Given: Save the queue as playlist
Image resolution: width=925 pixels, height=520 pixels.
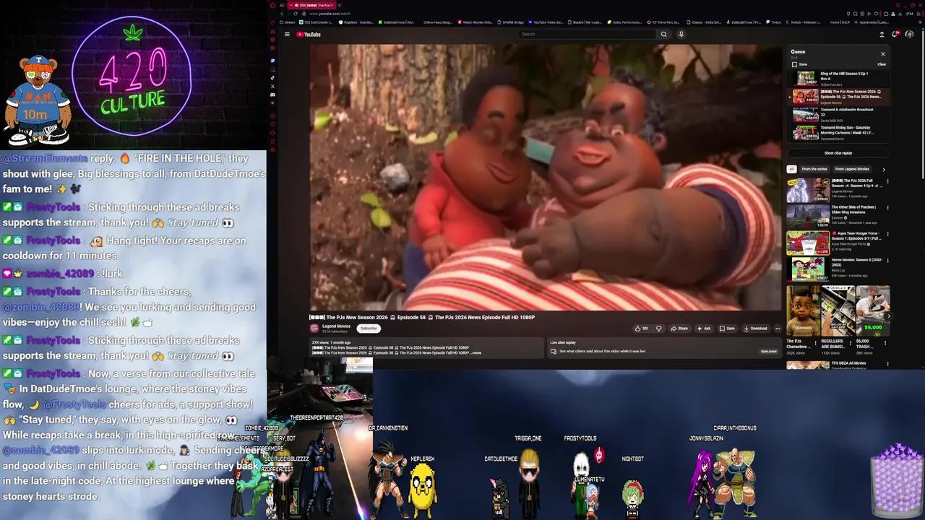Looking at the screenshot, I should pos(799,64).
